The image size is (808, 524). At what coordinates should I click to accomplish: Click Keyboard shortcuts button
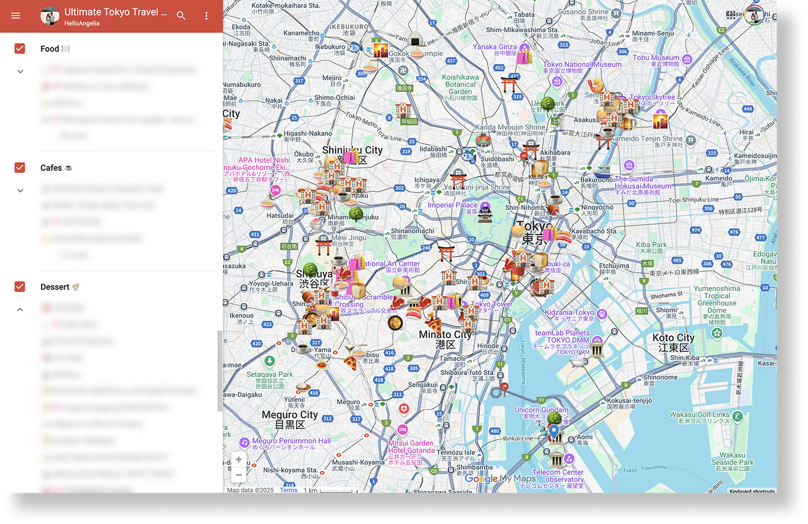751,491
